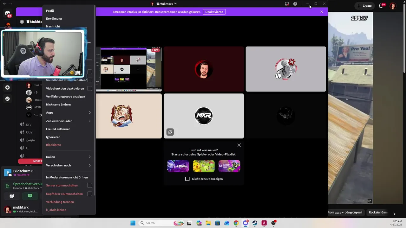This screenshot has width=406, height=228.
Task: Stop screen sharing green monitor button
Action: pos(30,196)
